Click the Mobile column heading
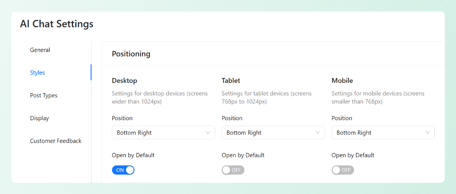The height and width of the screenshot is (194, 456). [x=342, y=81]
